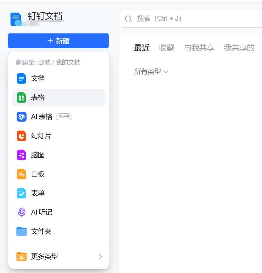Select AI 听记 entry
Image resolution: width=262 pixels, height=273 pixels.
[x=59, y=212]
